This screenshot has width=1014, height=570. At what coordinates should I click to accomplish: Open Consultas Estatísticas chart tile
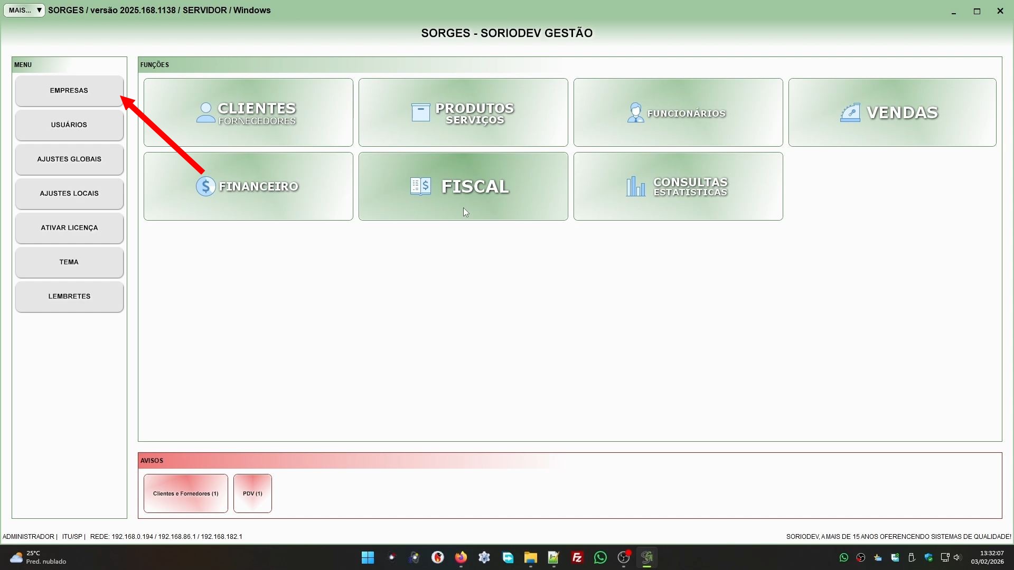click(x=678, y=186)
